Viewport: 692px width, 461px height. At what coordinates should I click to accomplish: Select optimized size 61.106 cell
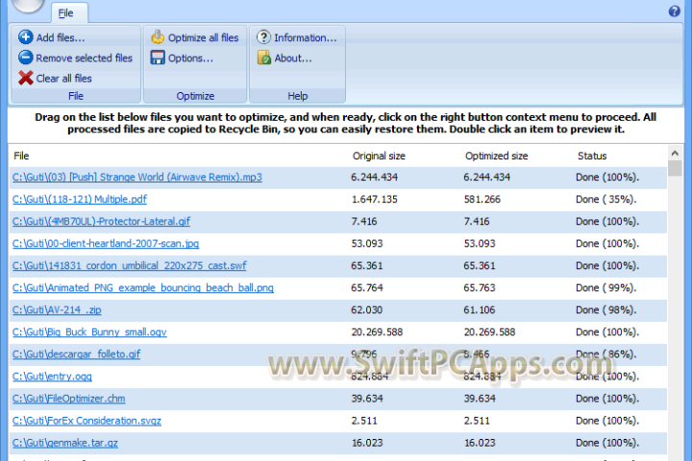click(480, 310)
